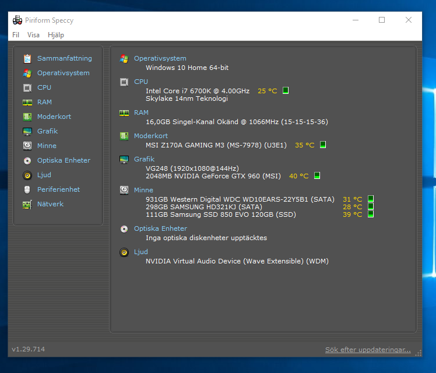Viewport: 436px width, 373px height.
Task: Open the Periferienhet sidebar section
Action: coord(59,189)
